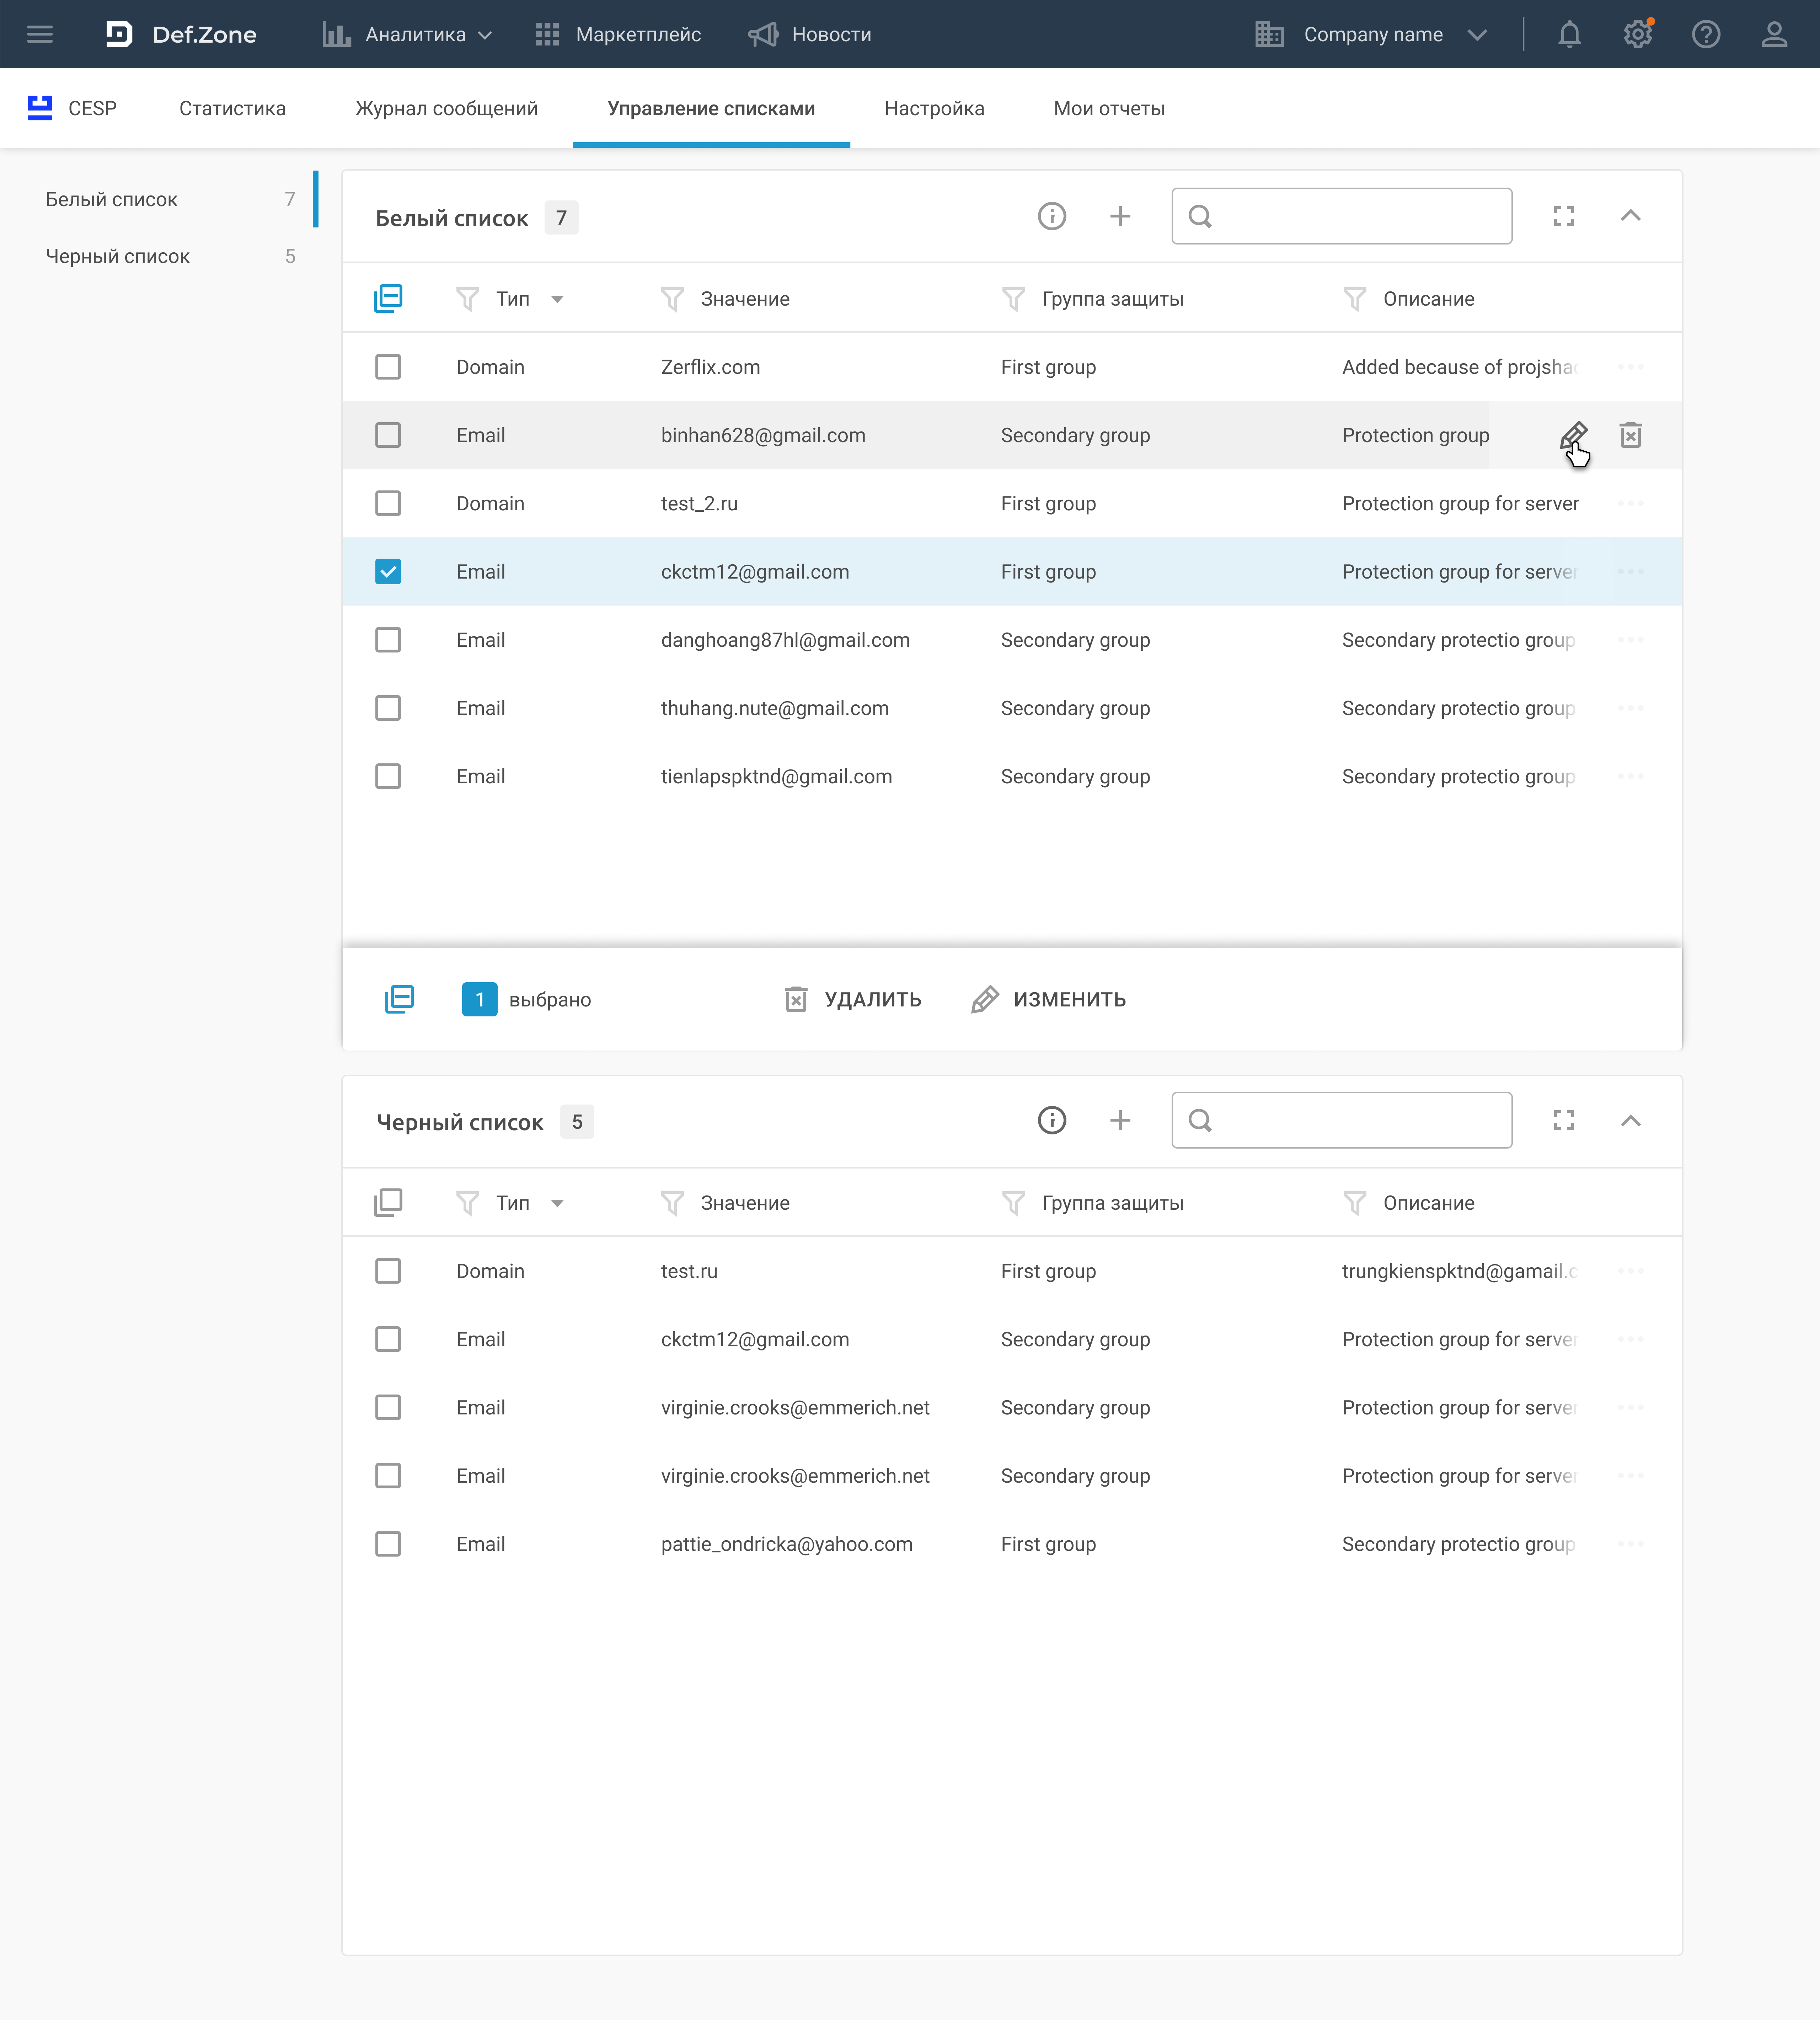Uncheck the selected ckctm12@gmail.com whitelist row
The image size is (1820, 2020).
point(388,572)
